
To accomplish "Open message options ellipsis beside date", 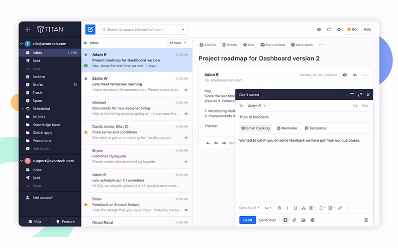I will click(365, 75).
